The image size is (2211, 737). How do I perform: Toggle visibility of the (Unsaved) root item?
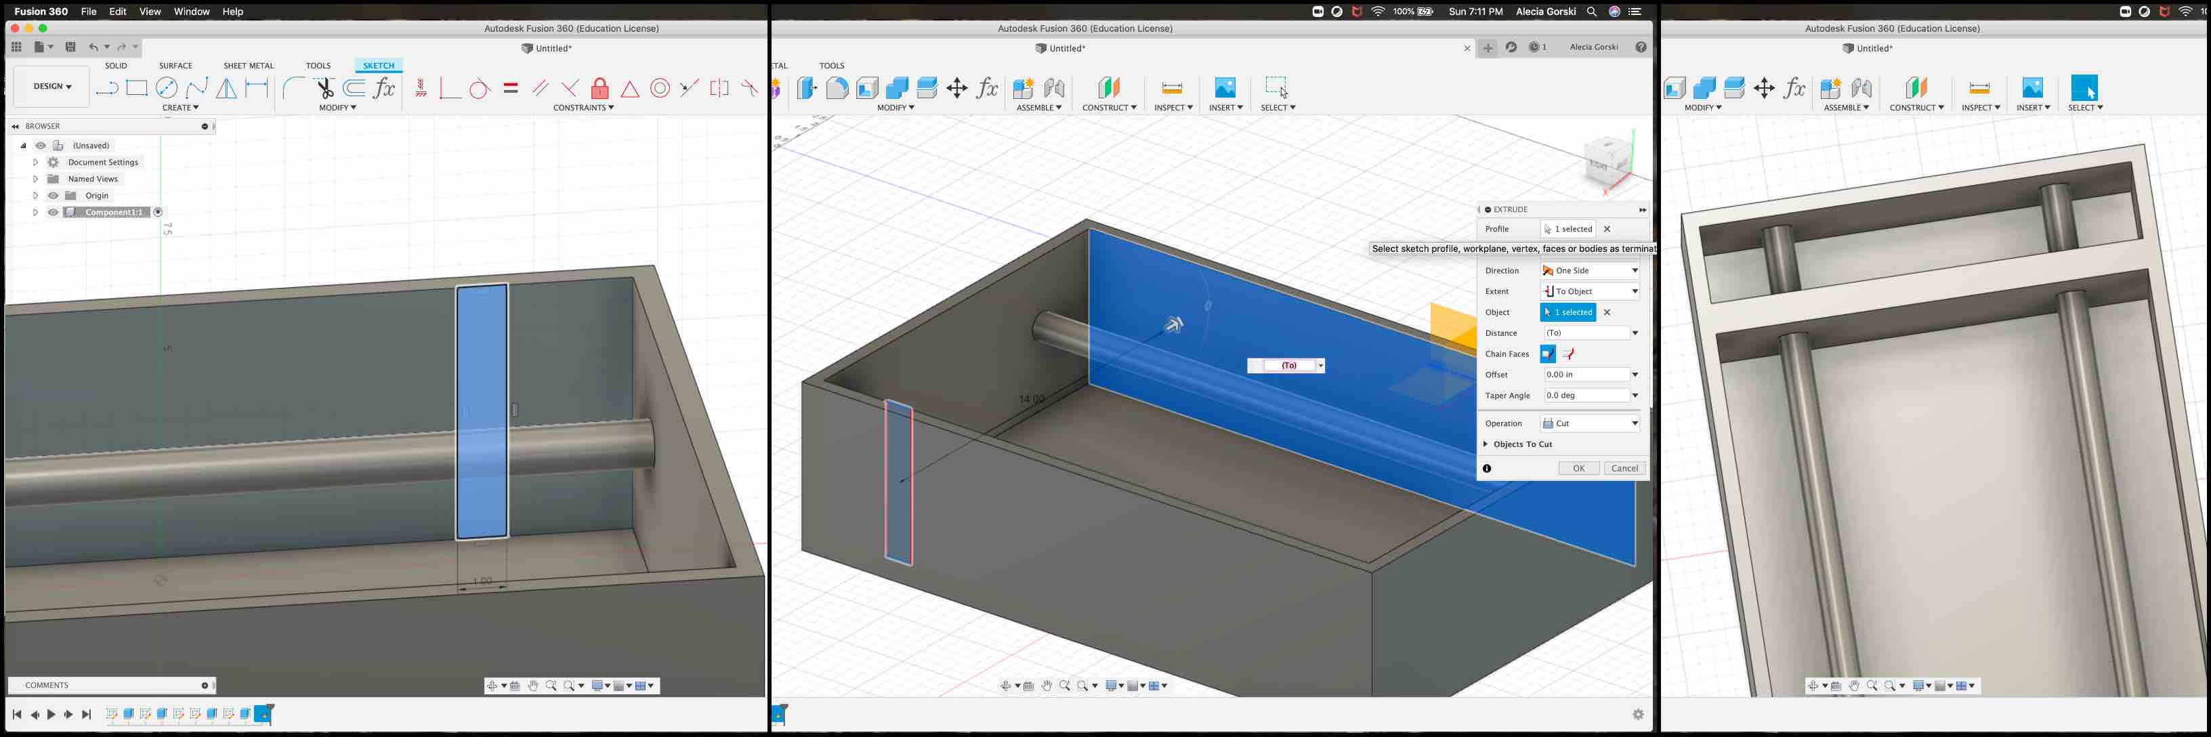pos(41,146)
